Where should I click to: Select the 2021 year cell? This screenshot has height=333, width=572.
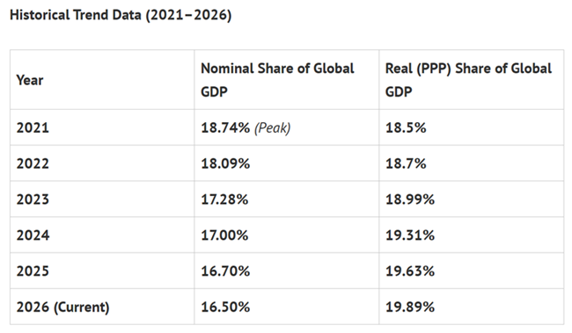click(x=33, y=127)
